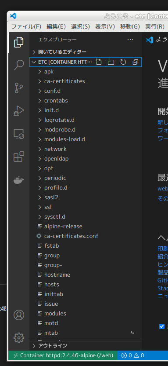The image size is (168, 366).
Task: Open the Explorer view in activity bar
Action: tap(18, 42)
